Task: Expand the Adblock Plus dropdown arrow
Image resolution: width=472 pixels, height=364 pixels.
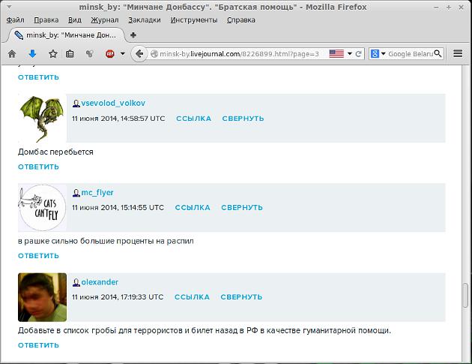Action: click(x=121, y=54)
